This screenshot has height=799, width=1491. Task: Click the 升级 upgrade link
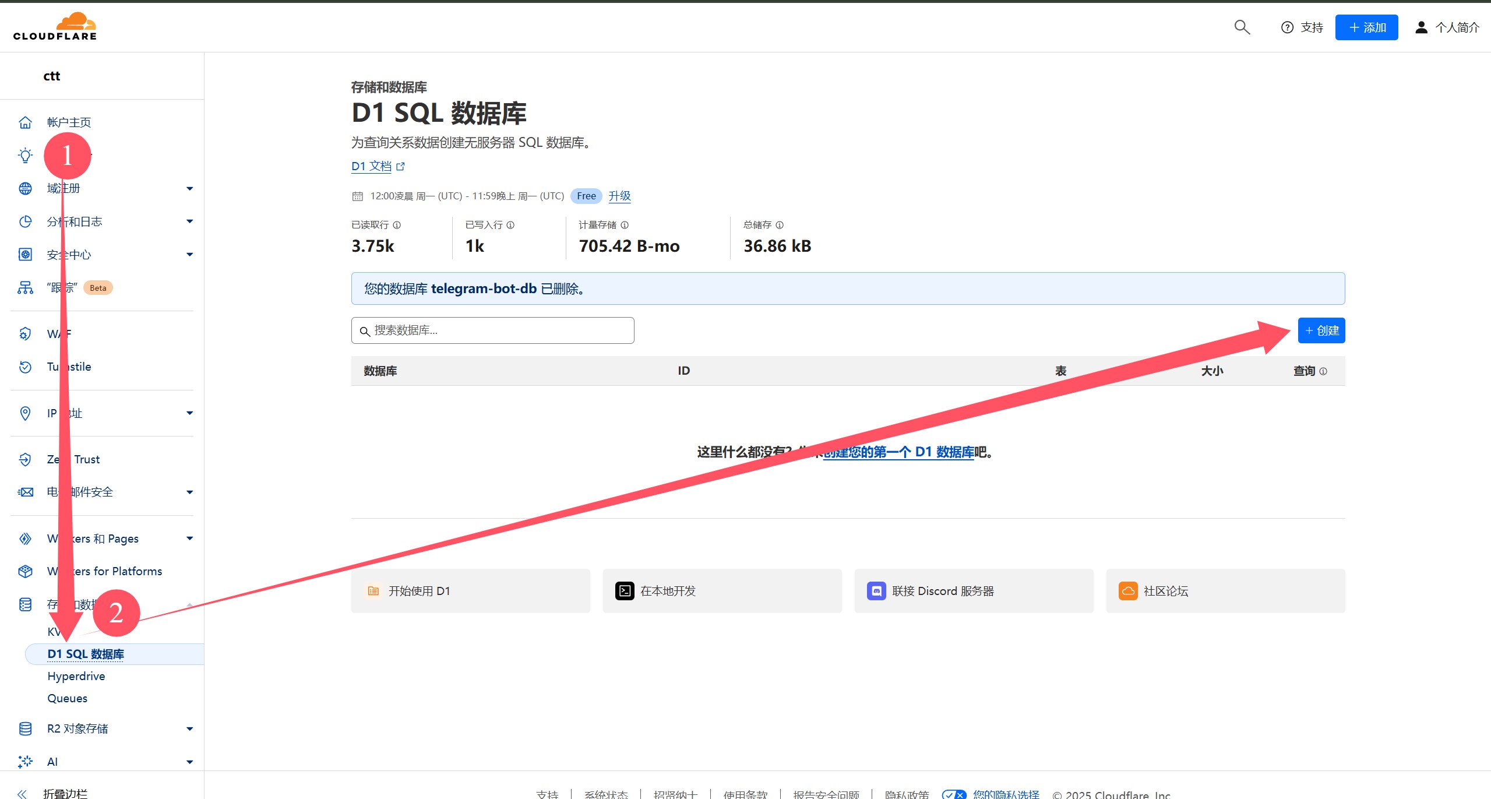619,196
